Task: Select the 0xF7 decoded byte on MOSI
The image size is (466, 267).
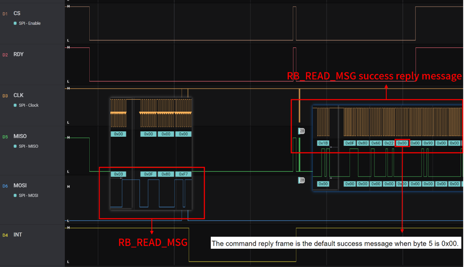Action: 184,174
